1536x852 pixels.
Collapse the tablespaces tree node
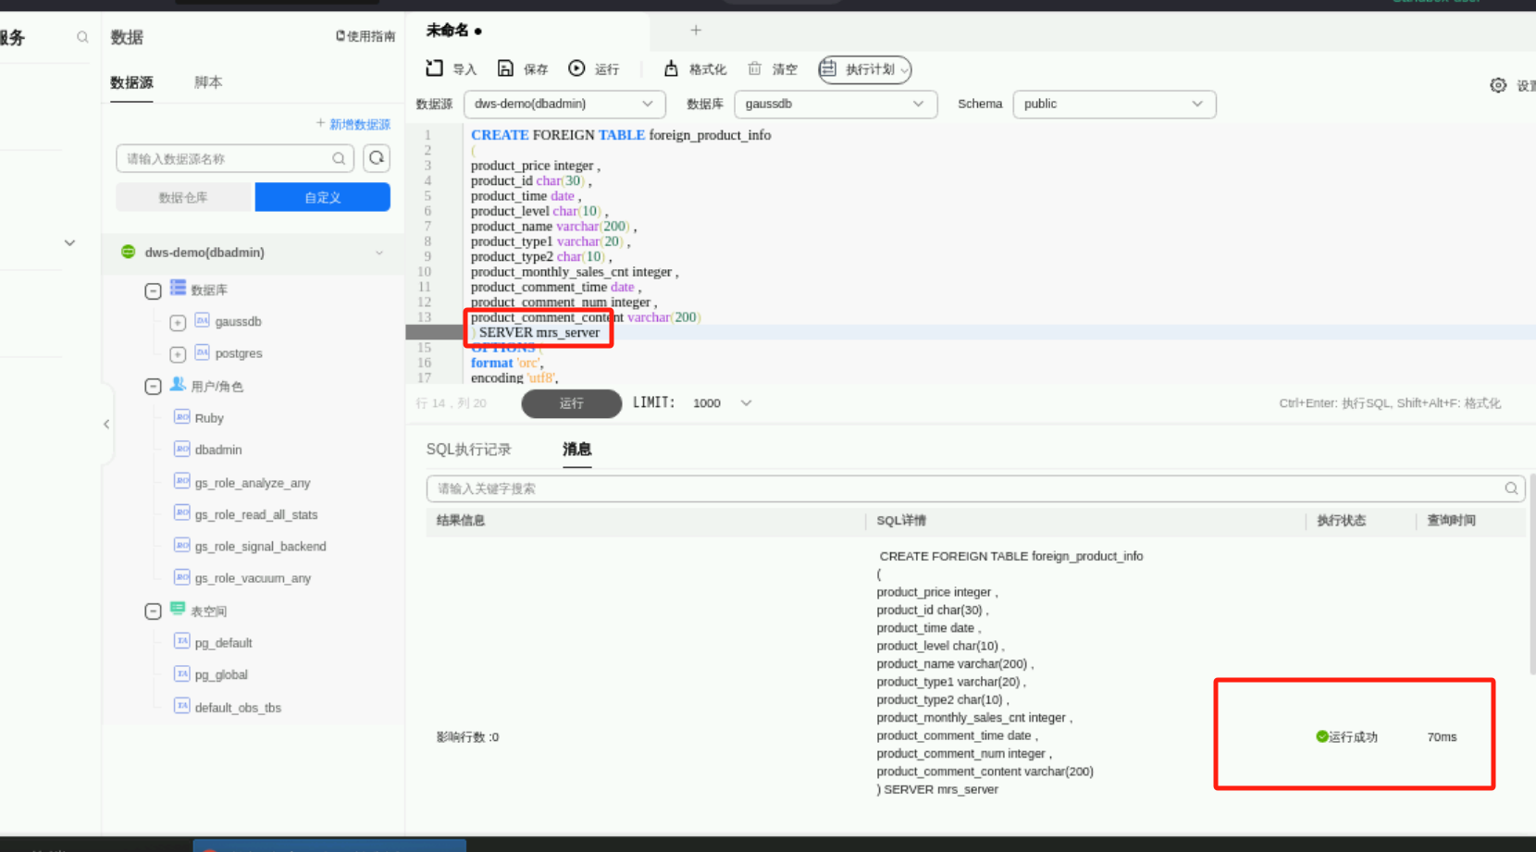click(154, 611)
